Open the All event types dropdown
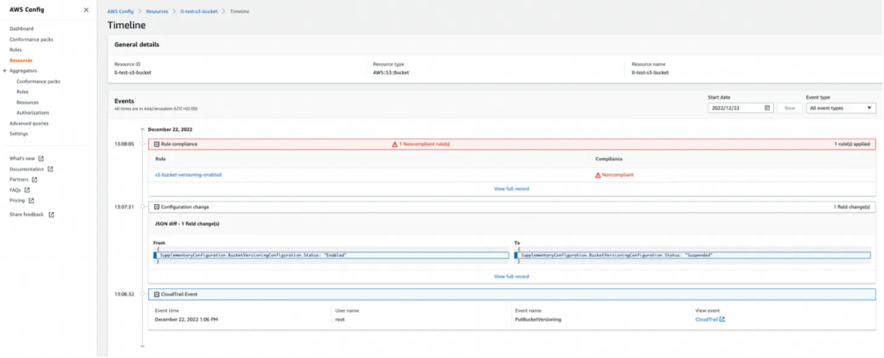The width and height of the screenshot is (884, 358). click(x=841, y=108)
